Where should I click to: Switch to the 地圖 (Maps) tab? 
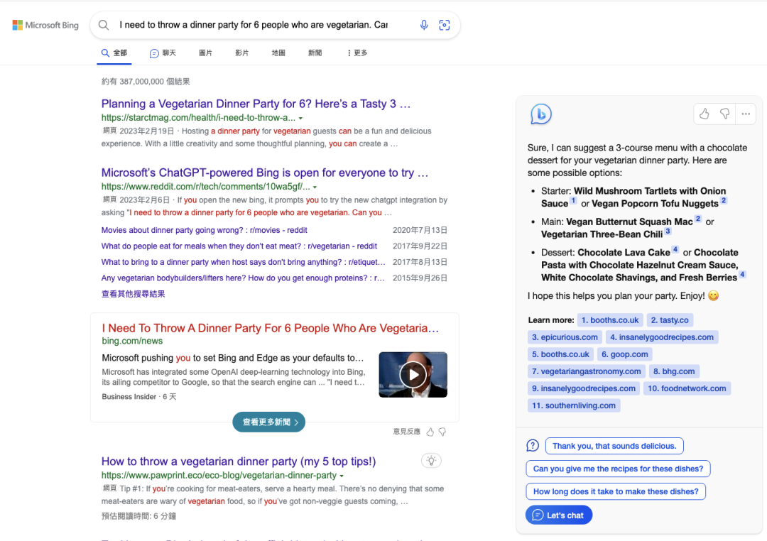click(x=278, y=53)
